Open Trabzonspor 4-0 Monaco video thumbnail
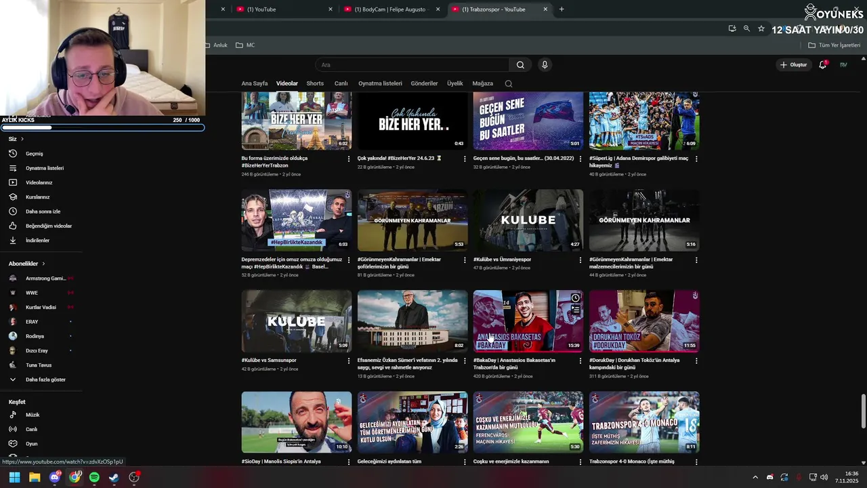 644,422
